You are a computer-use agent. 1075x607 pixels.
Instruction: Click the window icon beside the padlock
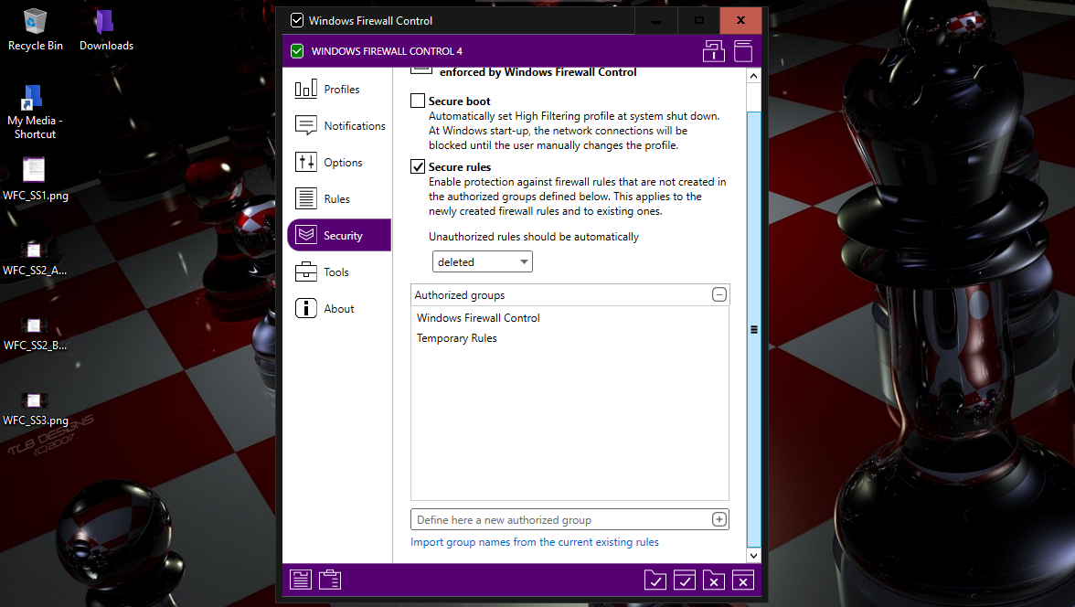(x=742, y=51)
